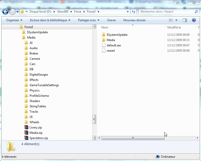Open the recent locations dropdown arrow
The height and width of the screenshot is (161, 201).
(17, 12)
